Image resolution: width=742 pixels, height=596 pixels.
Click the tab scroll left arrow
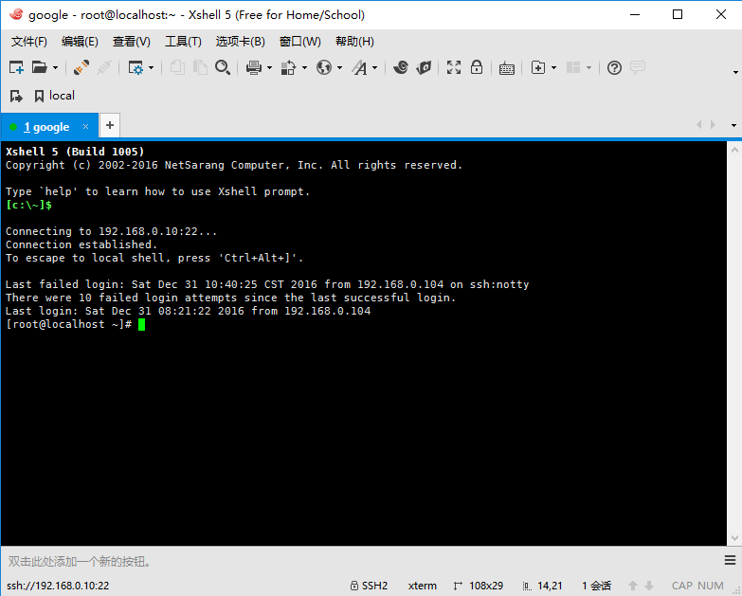tap(699, 125)
